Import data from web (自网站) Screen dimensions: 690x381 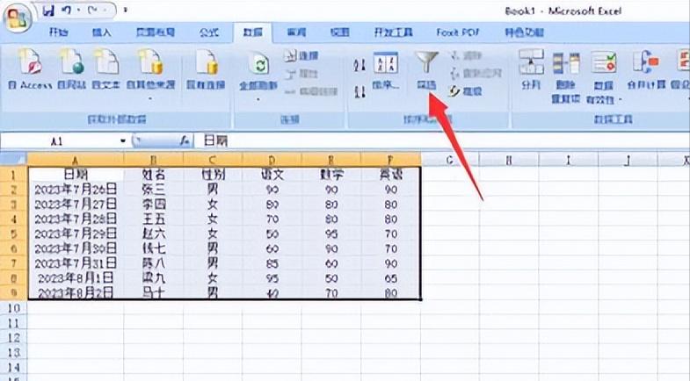(72, 69)
